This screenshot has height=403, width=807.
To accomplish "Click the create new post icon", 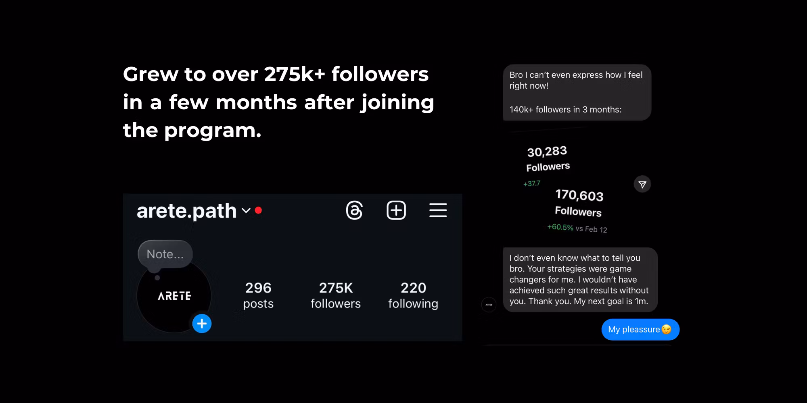I will pos(396,210).
